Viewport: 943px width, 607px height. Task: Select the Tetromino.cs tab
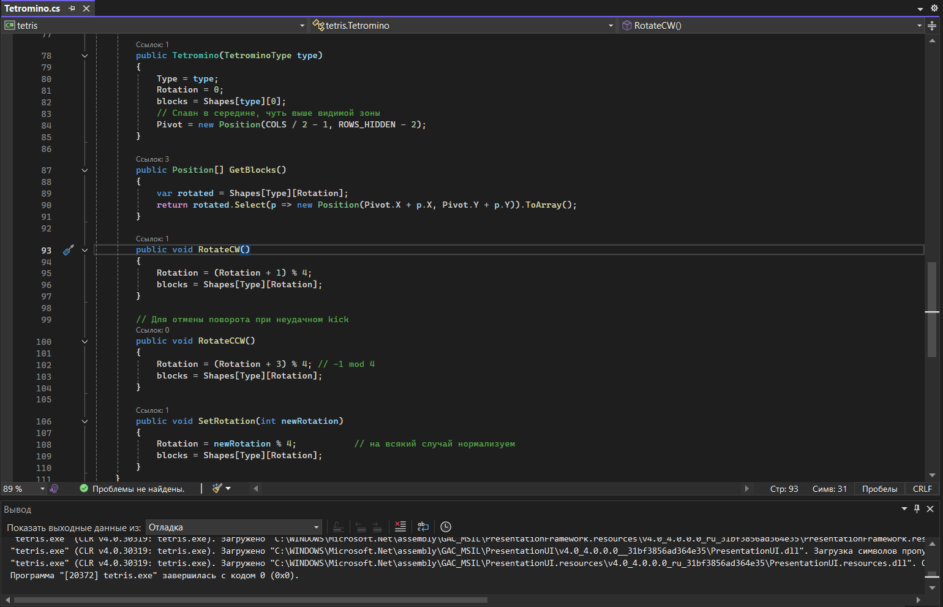coord(32,9)
